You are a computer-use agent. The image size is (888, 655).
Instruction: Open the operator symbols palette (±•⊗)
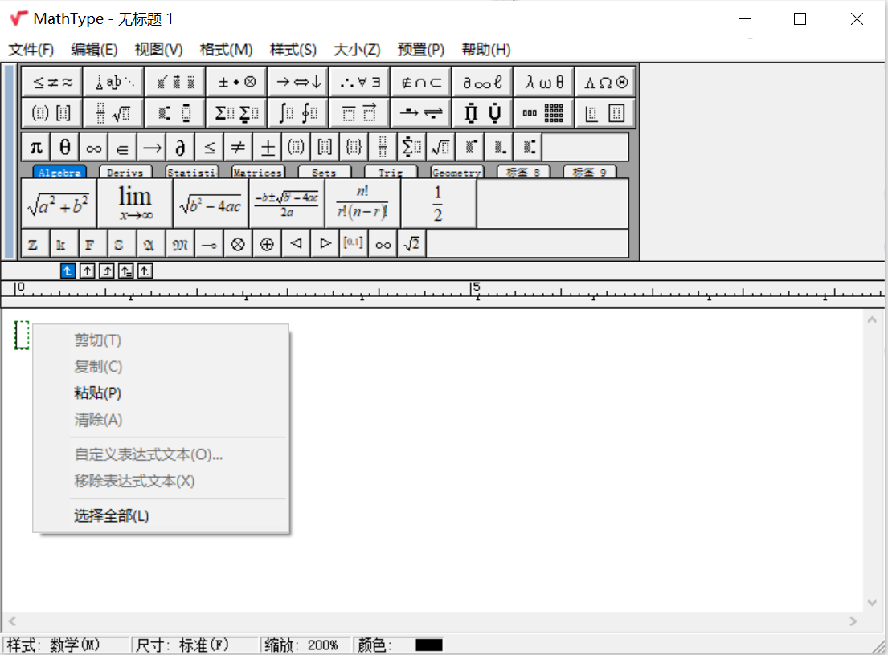[237, 83]
